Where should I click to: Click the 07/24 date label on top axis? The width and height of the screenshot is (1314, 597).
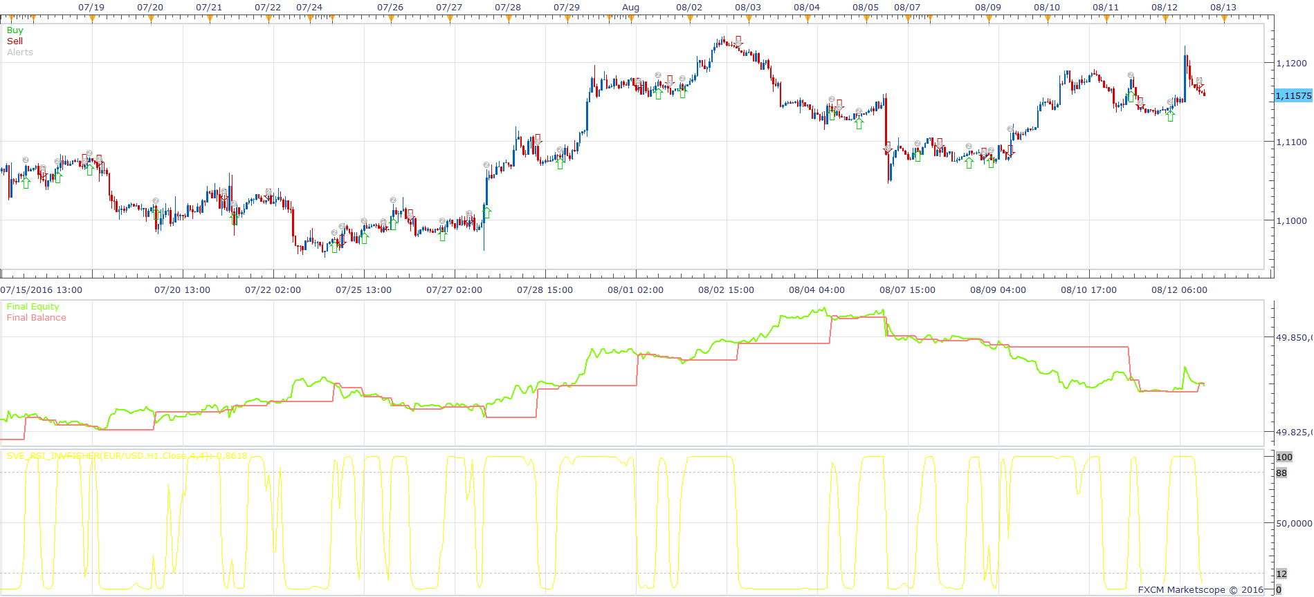(x=309, y=8)
